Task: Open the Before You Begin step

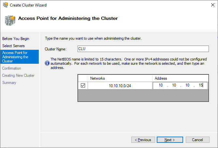Action: coord(16,39)
